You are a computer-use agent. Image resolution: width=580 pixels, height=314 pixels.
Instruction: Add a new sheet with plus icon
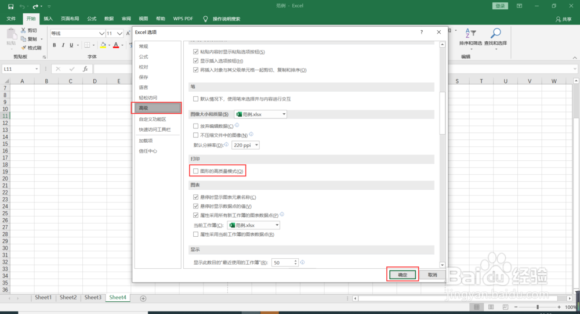(x=143, y=298)
